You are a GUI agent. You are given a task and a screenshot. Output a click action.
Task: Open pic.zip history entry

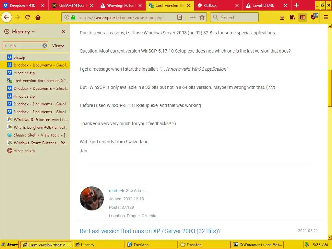(35, 57)
